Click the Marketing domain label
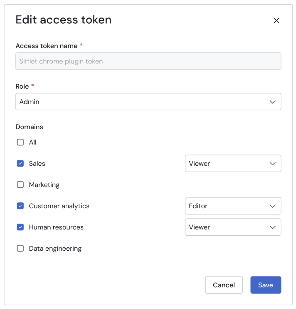 point(44,185)
